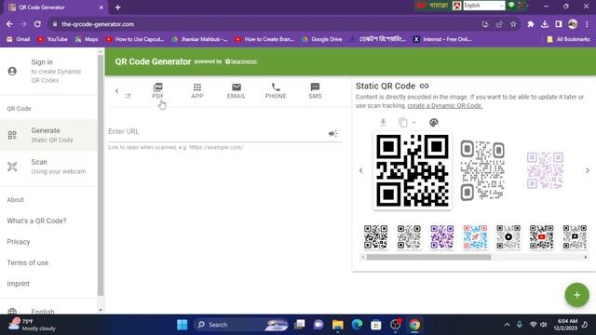Choose the purple QR template thumbnail
Image resolution: width=596 pixels, height=335 pixels.
tap(442, 236)
